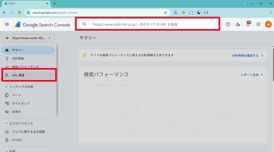The height and width of the screenshot is (152, 274).
Task: Open the Help question mark icon
Action: pos(228,24)
